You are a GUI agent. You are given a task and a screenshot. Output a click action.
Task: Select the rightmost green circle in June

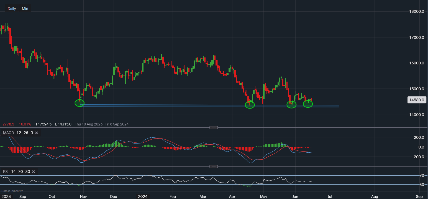(308, 104)
